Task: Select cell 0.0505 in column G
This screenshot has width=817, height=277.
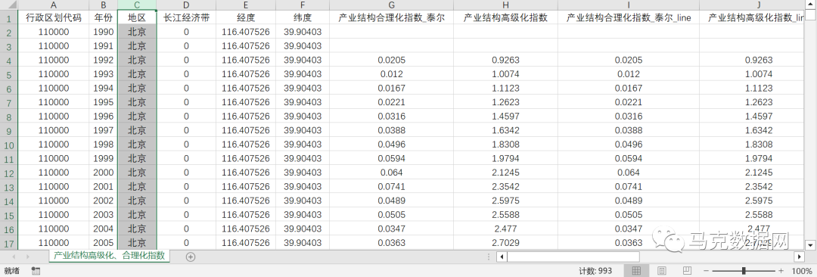Action: coord(391,215)
